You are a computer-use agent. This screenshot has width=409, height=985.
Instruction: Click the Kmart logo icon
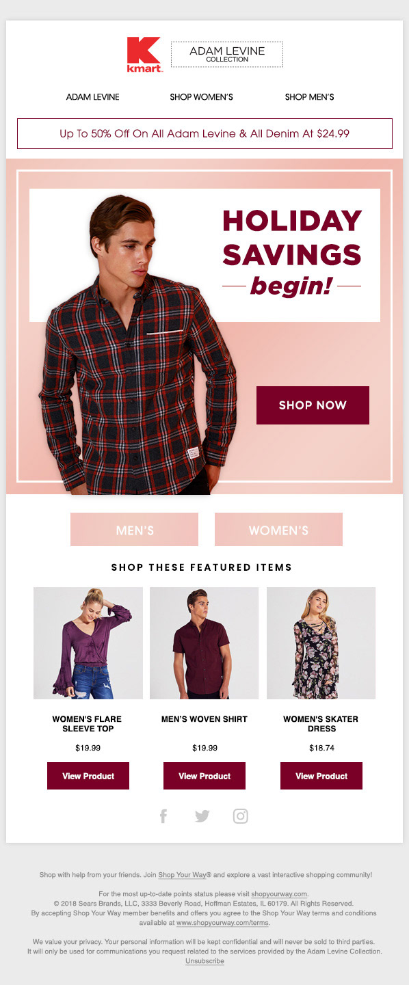click(x=144, y=55)
